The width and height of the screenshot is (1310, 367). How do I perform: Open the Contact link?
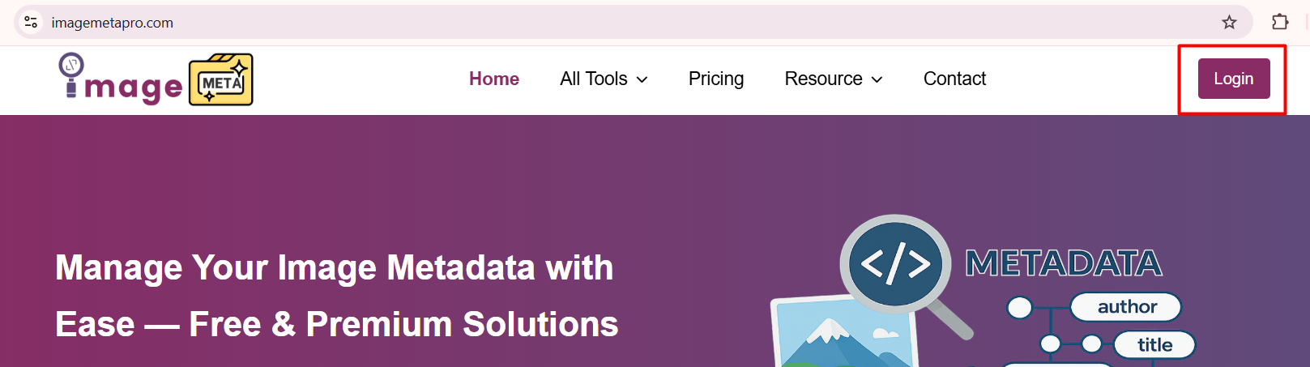[954, 79]
